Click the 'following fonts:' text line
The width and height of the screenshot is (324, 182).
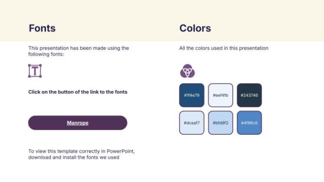(46, 54)
